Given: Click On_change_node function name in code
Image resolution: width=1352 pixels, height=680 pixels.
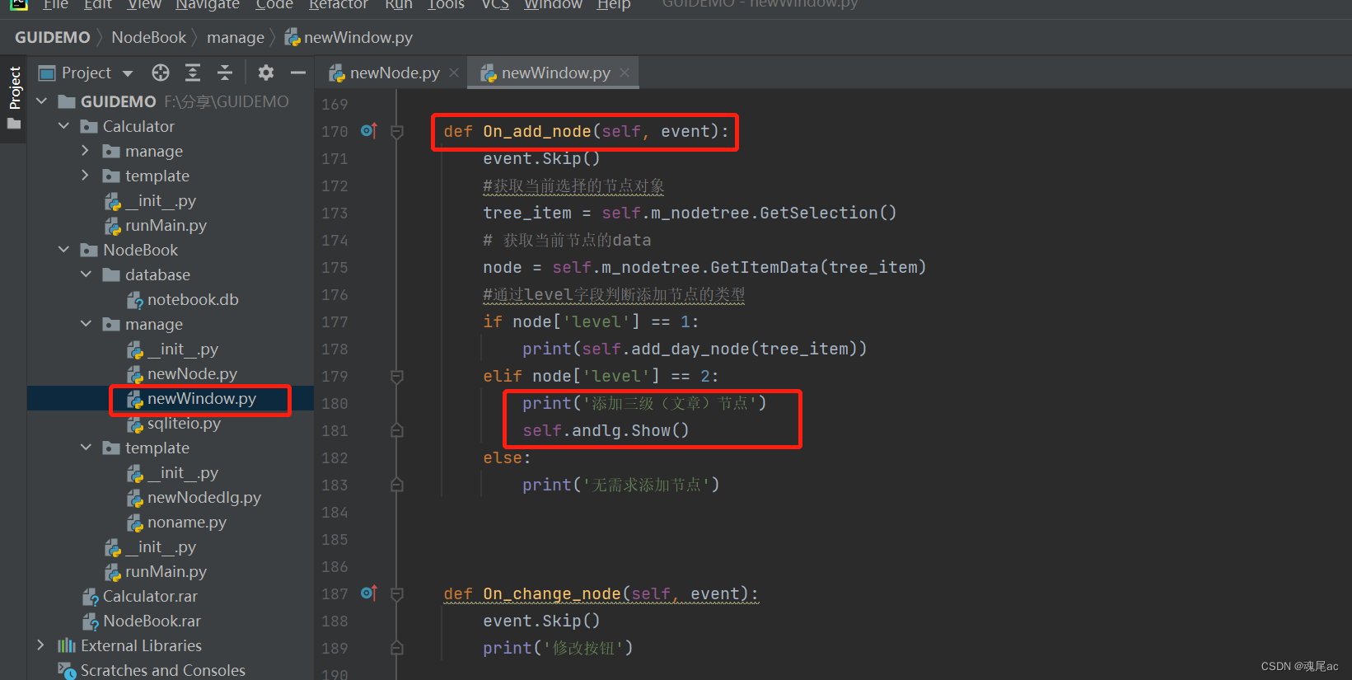Looking at the screenshot, I should pyautogui.click(x=552, y=593).
